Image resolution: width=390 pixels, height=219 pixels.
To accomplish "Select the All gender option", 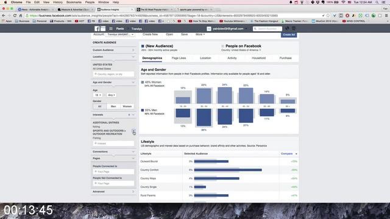I will (100, 106).
